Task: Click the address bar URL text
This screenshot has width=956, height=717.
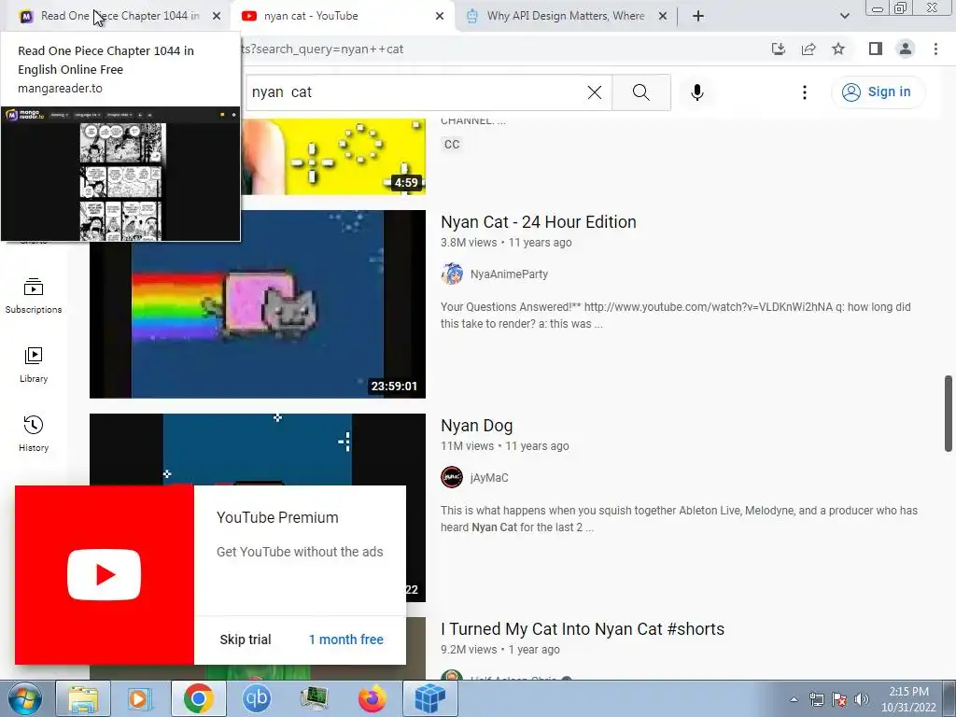Action: [322, 49]
